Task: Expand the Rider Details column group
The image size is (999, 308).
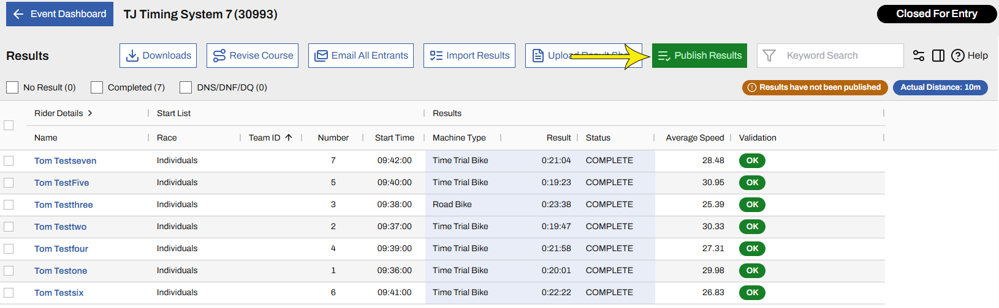Action: click(x=90, y=113)
